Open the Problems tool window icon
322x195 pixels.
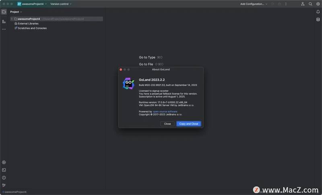tap(4, 178)
